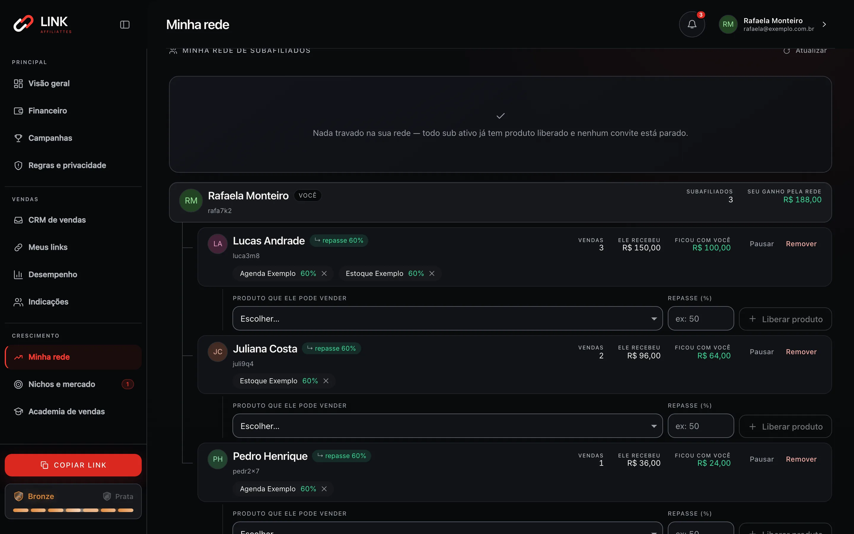Pause Pedro Henrique subaffiliate
The height and width of the screenshot is (534, 854).
point(761,459)
